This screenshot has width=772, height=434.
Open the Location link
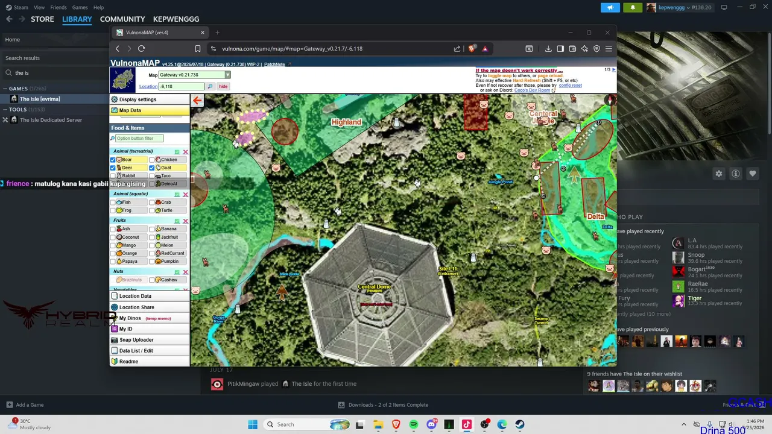pyautogui.click(x=148, y=86)
